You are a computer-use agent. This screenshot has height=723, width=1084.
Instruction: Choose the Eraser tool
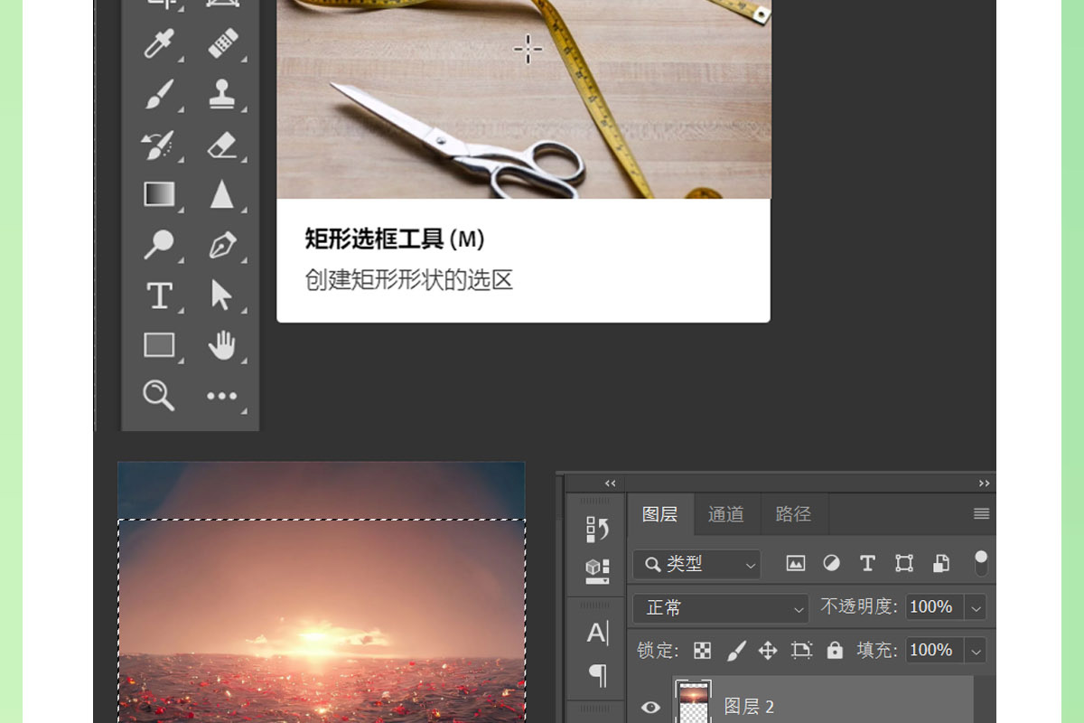click(222, 145)
